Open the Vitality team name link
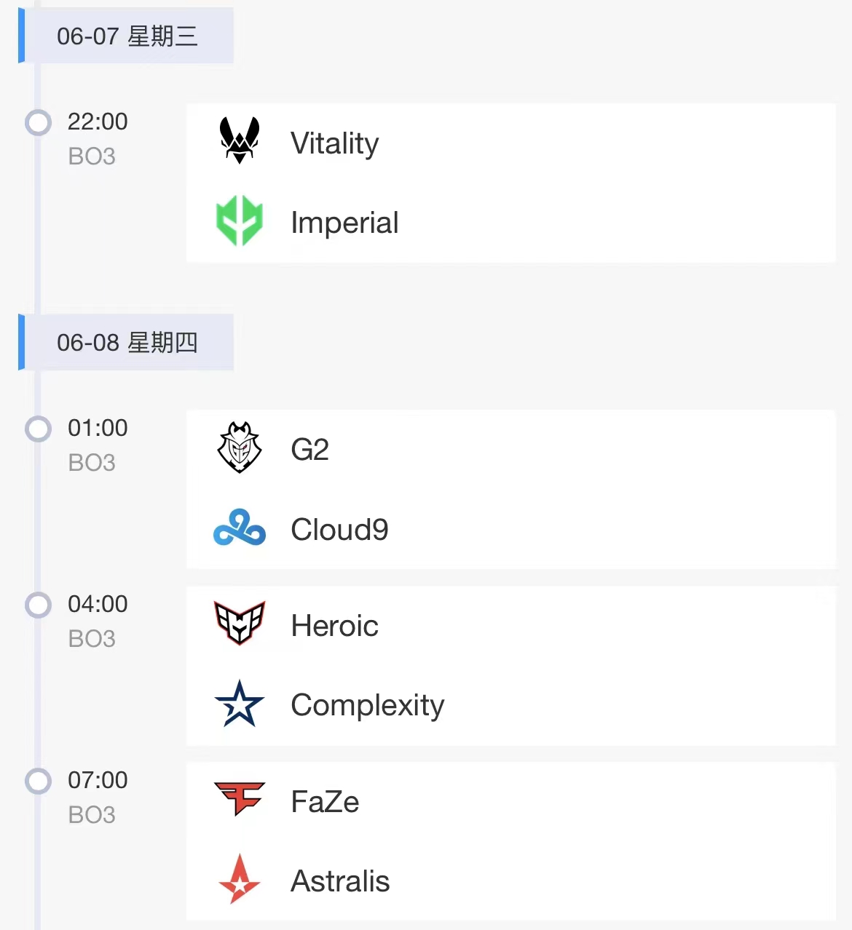 [x=335, y=143]
